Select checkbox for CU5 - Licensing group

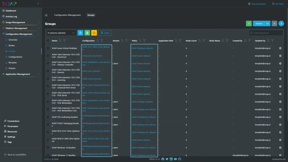pyautogui.click(x=48, y=79)
